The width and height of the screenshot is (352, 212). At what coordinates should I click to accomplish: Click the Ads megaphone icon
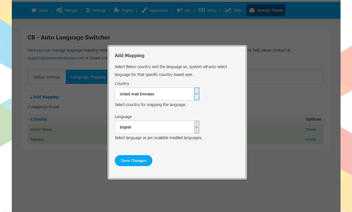pos(179,10)
